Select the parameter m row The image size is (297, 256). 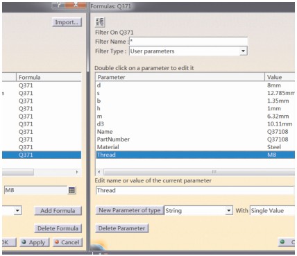tap(195, 116)
